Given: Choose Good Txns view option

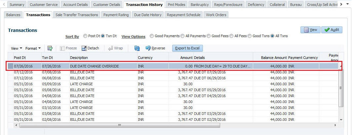Looking at the screenshot, I should 250,36.
